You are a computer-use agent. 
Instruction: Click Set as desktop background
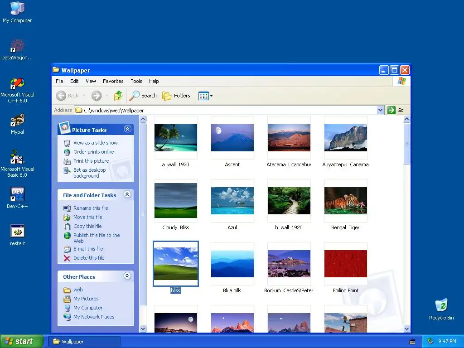pyautogui.click(x=90, y=173)
